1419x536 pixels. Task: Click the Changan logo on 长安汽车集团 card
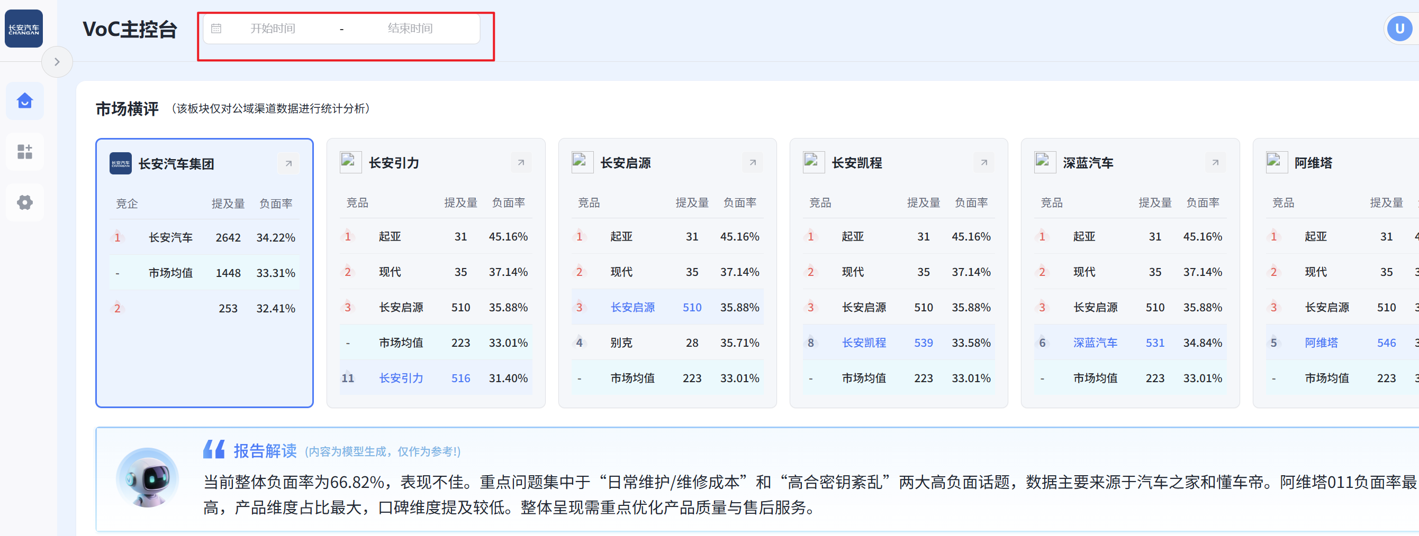(x=120, y=163)
